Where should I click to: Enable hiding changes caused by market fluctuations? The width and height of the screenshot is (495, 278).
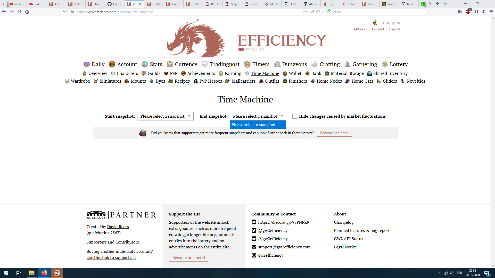coord(294,116)
